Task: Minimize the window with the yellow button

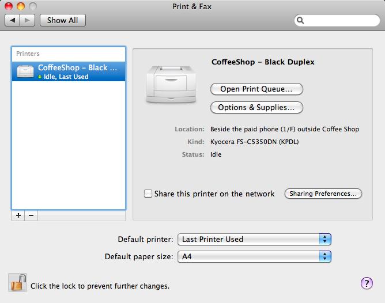Action: click(x=20, y=6)
